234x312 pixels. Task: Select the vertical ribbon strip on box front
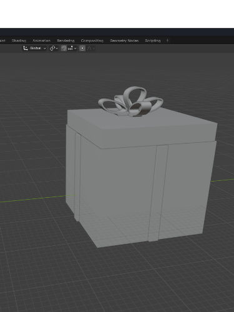click(x=158, y=193)
